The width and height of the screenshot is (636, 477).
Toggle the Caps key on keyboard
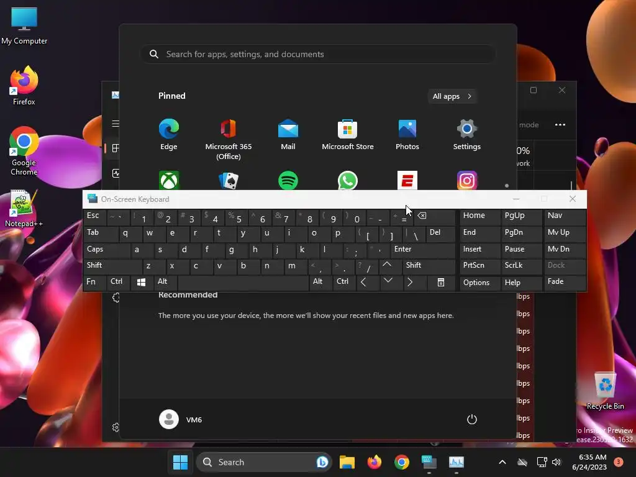107,250
